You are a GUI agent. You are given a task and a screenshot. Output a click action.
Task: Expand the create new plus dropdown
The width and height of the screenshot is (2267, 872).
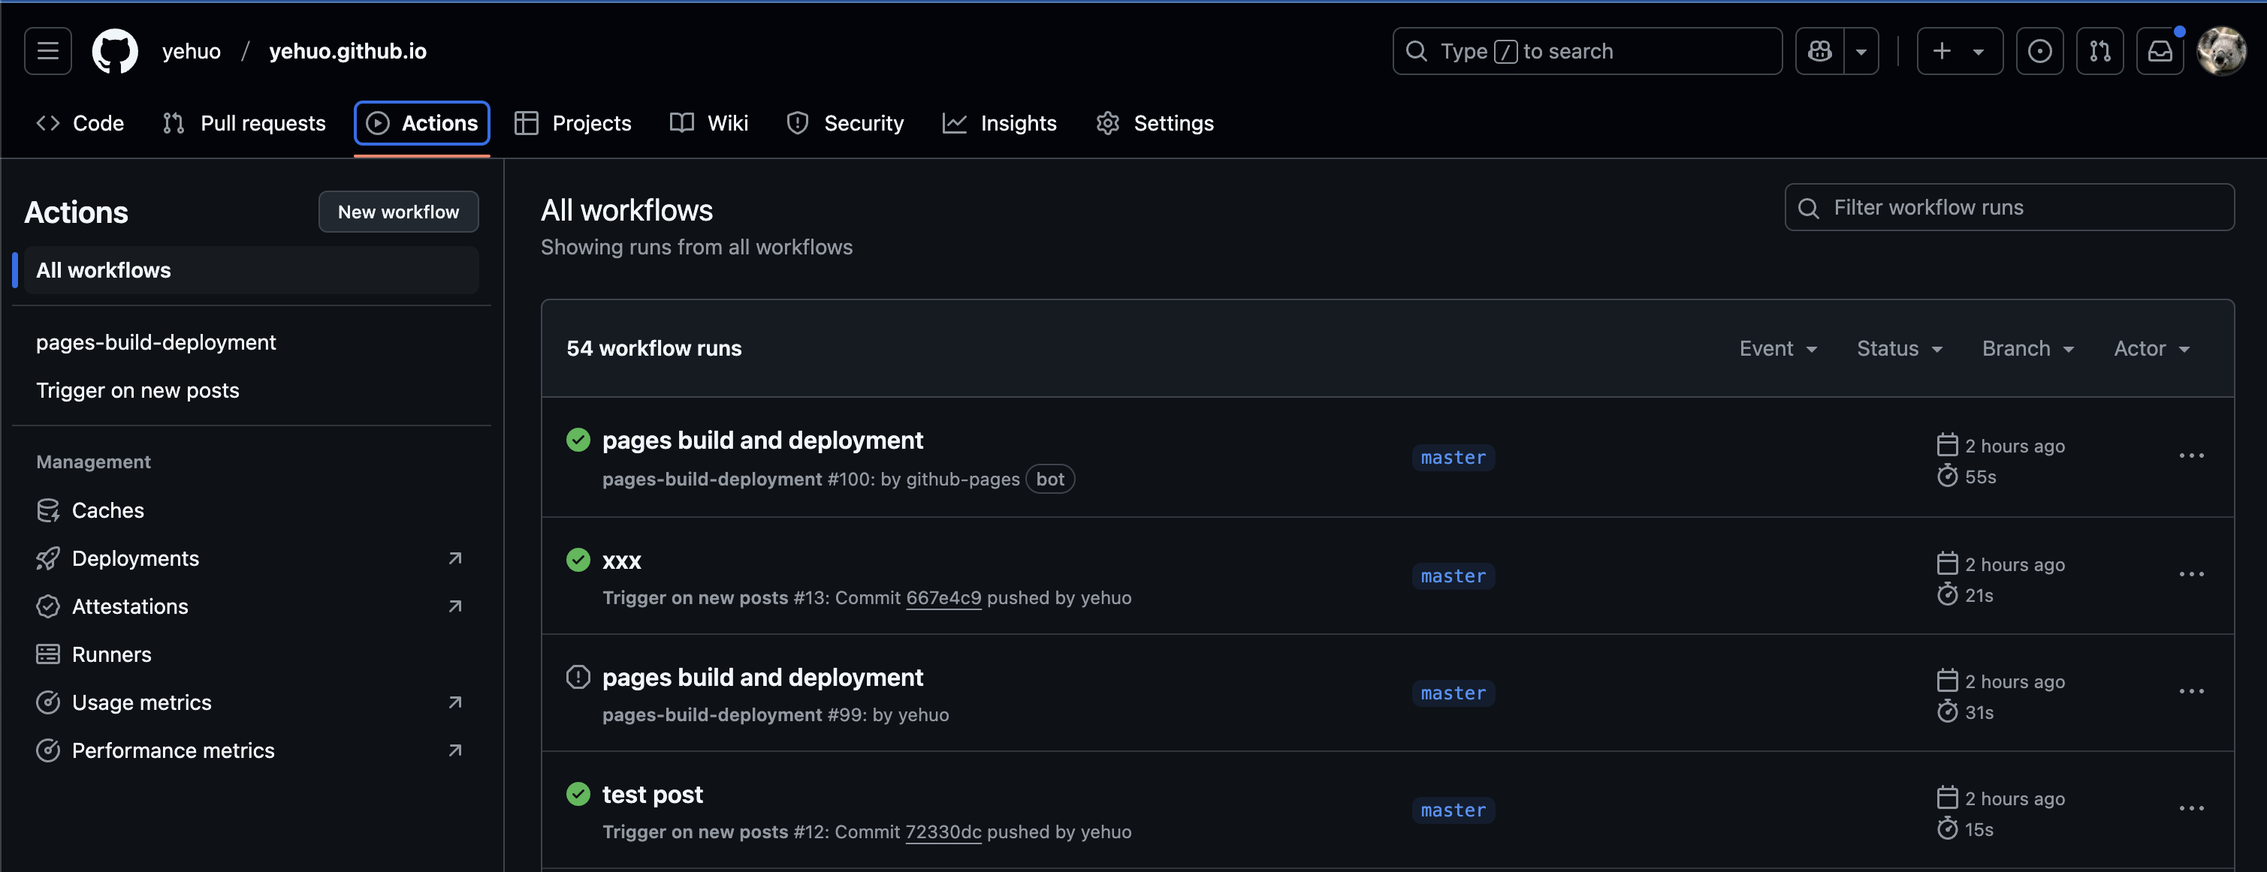(x=1960, y=51)
